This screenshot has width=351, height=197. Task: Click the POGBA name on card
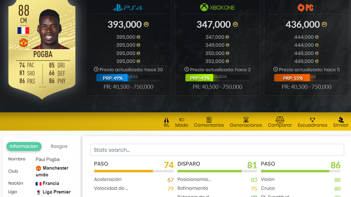tap(43, 54)
